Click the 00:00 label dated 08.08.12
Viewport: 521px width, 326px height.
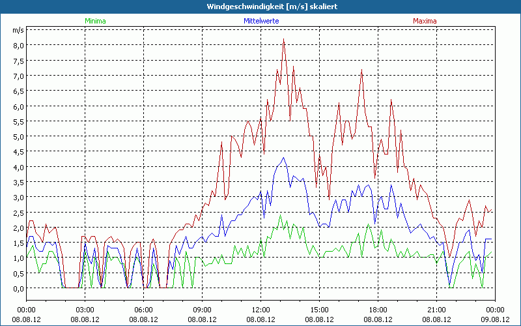[27, 310]
